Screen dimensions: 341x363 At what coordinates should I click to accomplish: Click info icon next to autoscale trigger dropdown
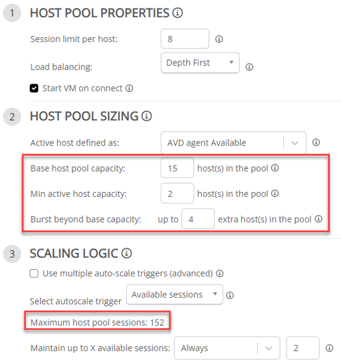230,295
